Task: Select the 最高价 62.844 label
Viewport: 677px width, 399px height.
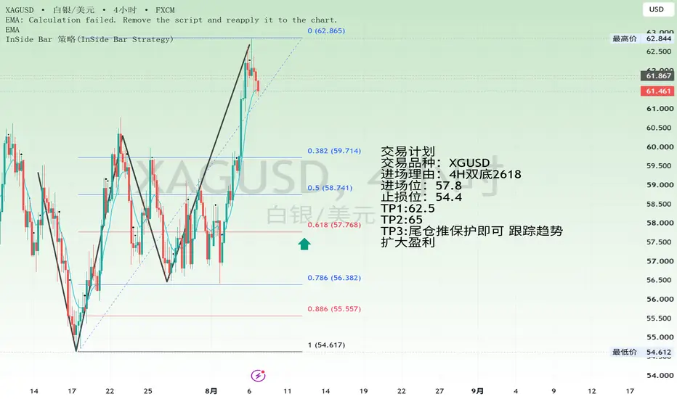Action: click(x=641, y=38)
